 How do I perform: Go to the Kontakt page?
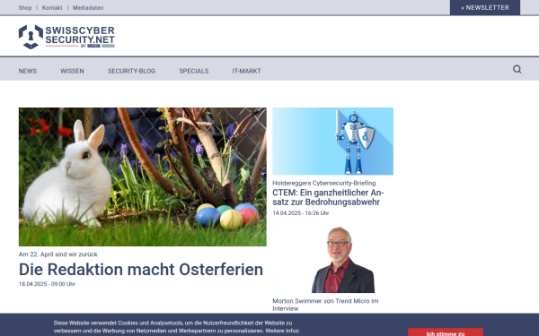[x=52, y=7]
